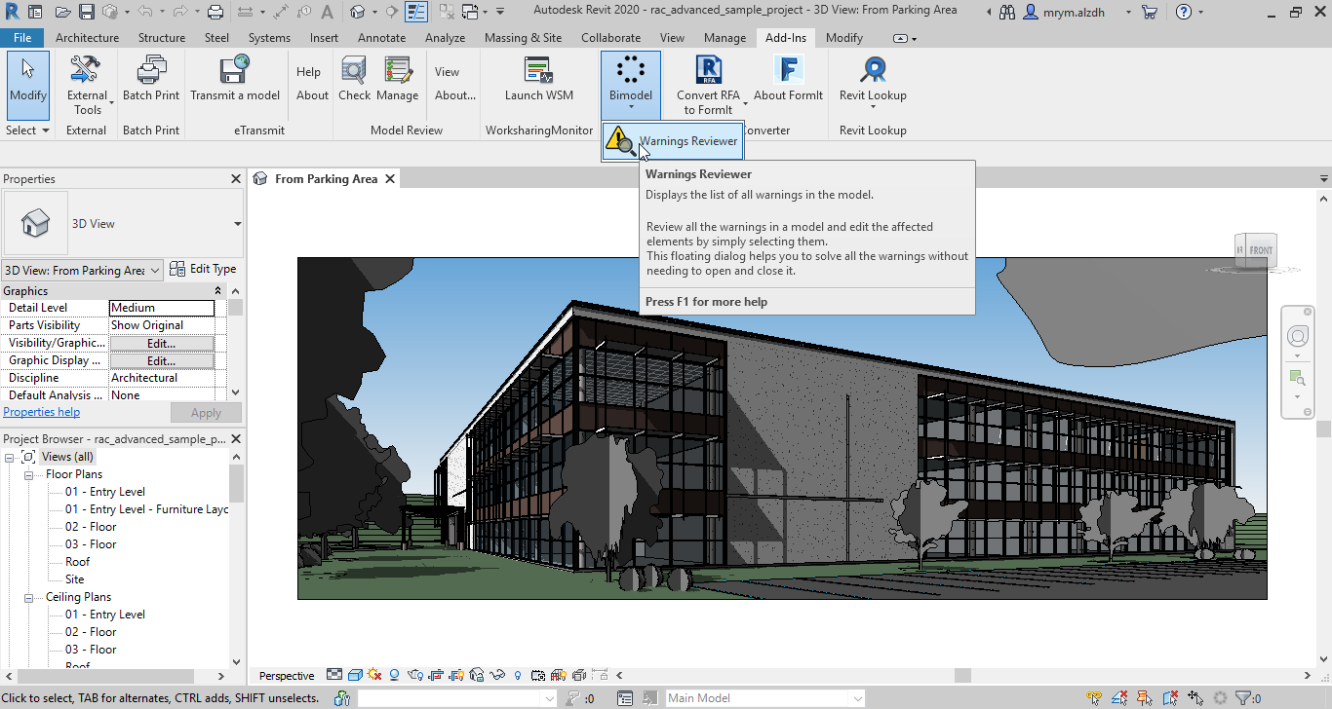This screenshot has height=709, width=1332.
Task: Open the Massing & Site tab
Action: [523, 37]
